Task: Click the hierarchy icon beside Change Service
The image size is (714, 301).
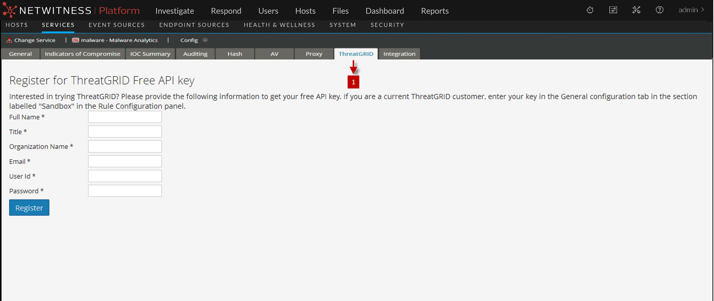Action: (x=9, y=40)
